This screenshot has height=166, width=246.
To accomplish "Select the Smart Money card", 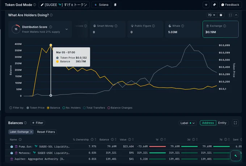I will tap(108, 29).
